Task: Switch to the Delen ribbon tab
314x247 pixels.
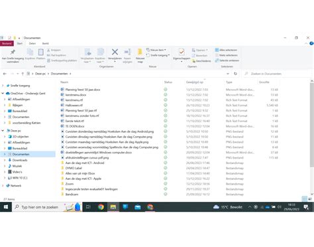Action: (32, 43)
